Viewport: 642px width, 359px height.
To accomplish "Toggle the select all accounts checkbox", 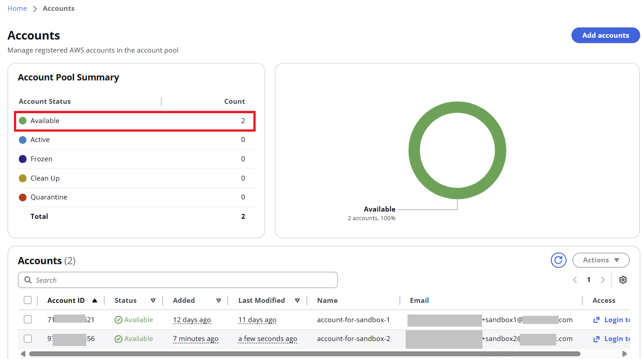I will [28, 300].
